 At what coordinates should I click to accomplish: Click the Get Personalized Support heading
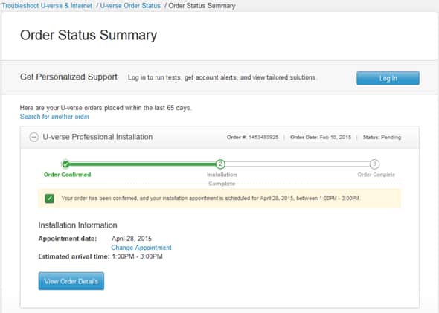point(68,77)
